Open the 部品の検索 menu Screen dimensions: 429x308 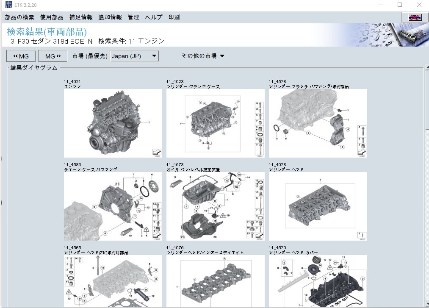(19, 17)
